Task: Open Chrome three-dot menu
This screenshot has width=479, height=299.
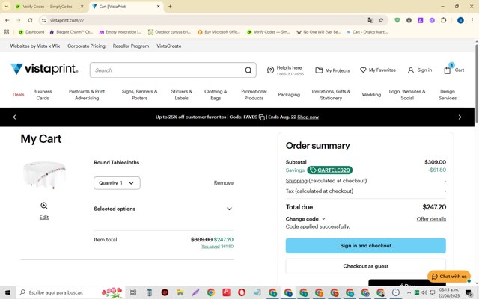Action: point(472,20)
